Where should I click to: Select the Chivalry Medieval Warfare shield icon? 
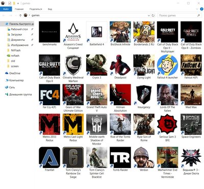point(73,65)
